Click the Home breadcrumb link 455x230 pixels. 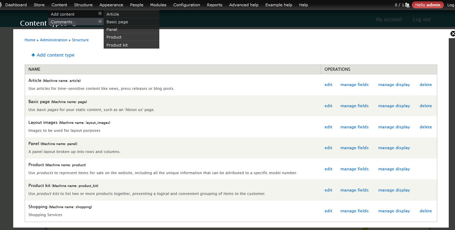click(x=30, y=40)
